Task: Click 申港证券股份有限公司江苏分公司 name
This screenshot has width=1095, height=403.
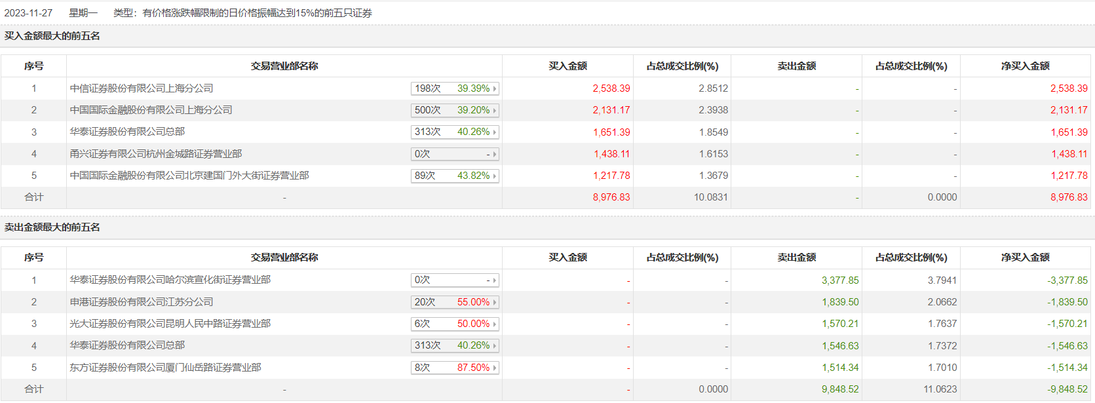Action: click(142, 302)
